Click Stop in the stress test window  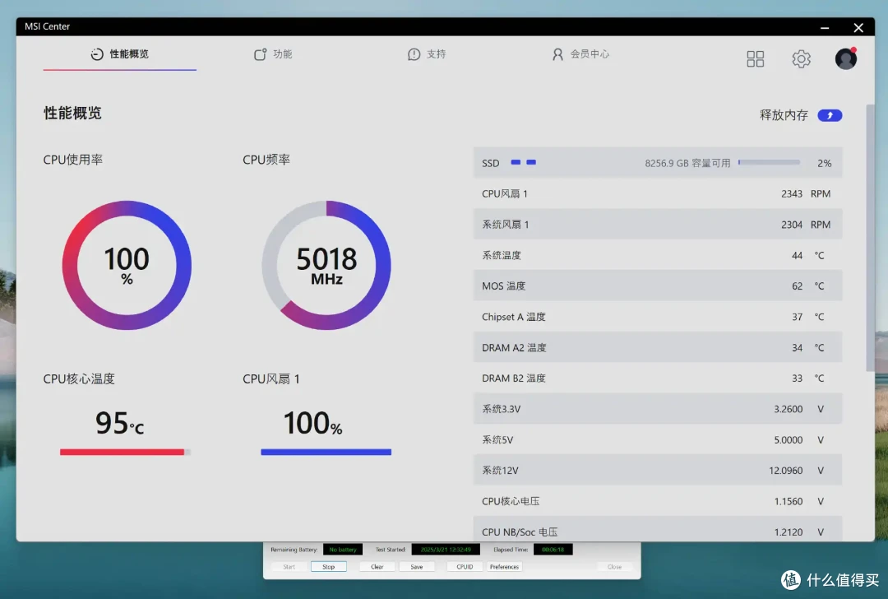pos(328,567)
